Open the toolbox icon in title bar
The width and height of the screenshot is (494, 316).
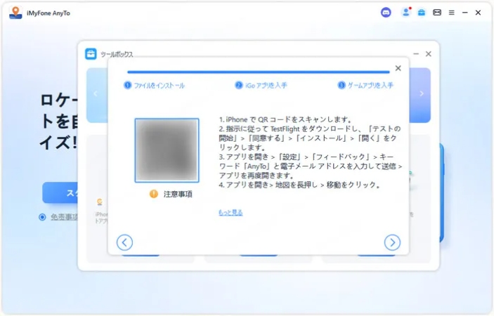pos(421,13)
